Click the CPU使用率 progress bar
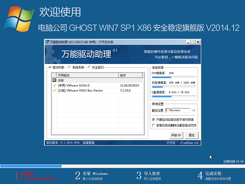Viewport: 245px width, 184px height. (x=174, y=77)
